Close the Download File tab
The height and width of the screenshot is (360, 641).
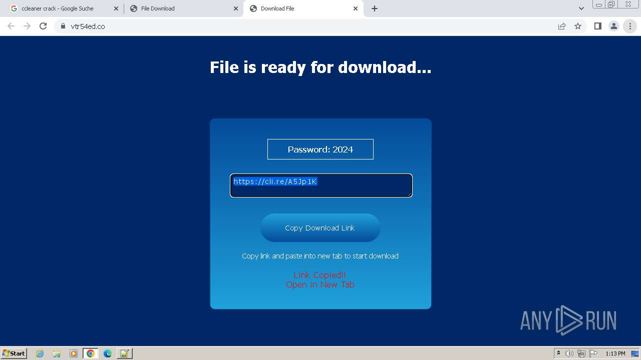pos(356,8)
